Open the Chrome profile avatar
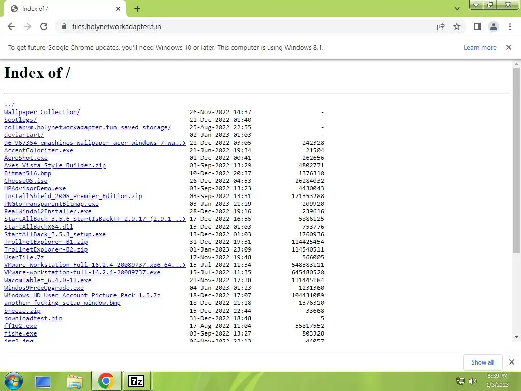Screen dimensions: 521x391 coord(494,26)
